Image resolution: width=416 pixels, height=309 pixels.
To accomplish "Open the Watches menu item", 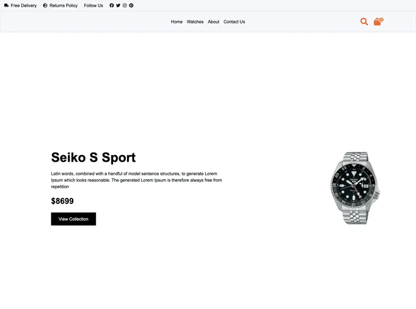I will coord(195,22).
